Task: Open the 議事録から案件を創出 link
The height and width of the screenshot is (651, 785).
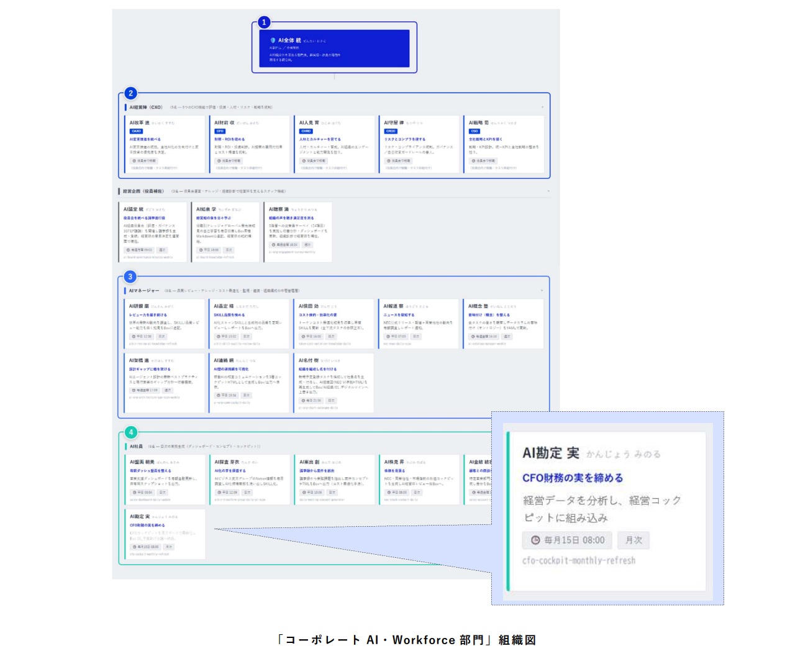Action: (317, 471)
